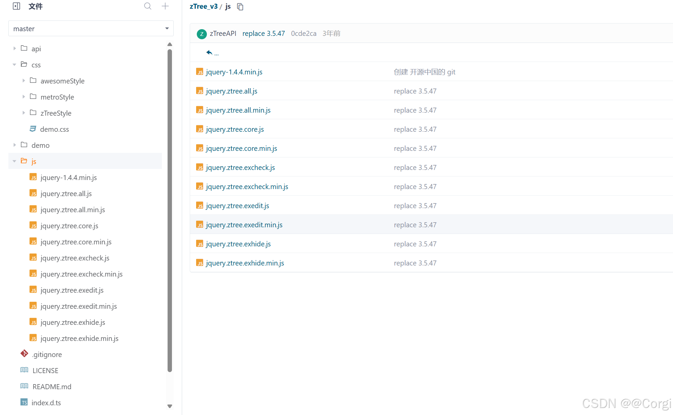Click the search files magnifier icon
This screenshot has width=673, height=415.
click(x=148, y=6)
